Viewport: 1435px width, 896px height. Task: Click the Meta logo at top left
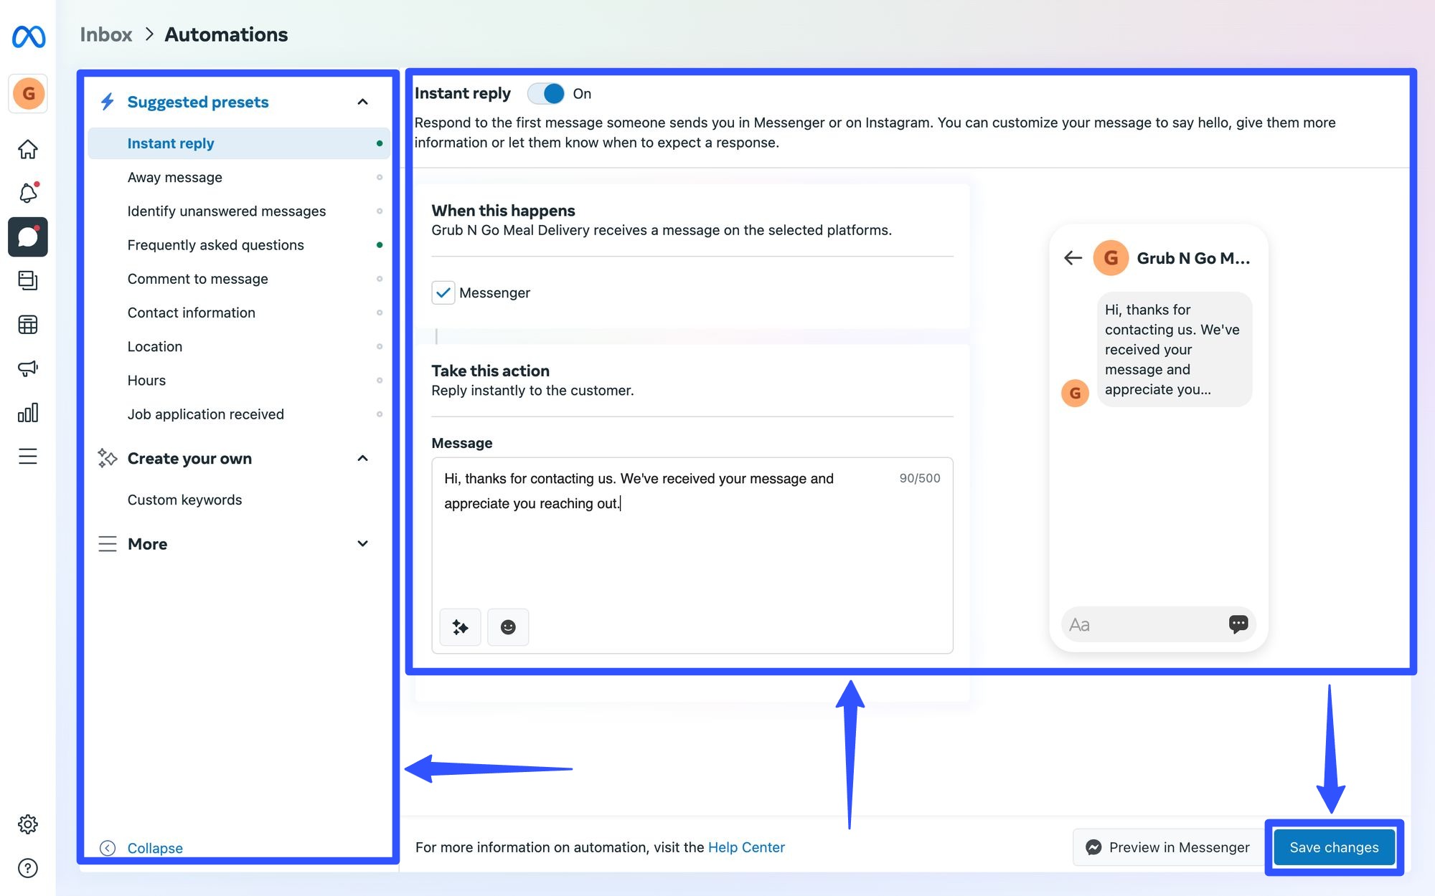[x=27, y=37]
